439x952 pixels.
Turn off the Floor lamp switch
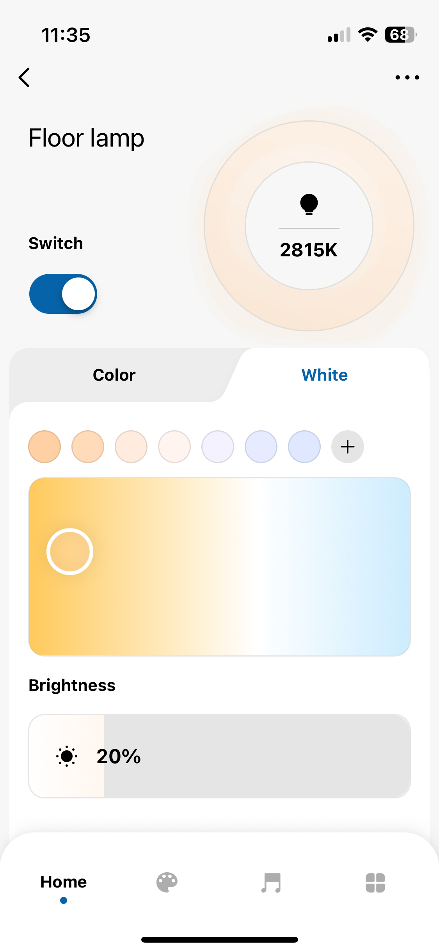click(x=63, y=294)
